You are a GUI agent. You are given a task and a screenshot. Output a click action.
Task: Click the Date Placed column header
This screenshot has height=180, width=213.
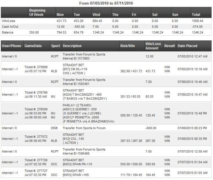[187, 46]
